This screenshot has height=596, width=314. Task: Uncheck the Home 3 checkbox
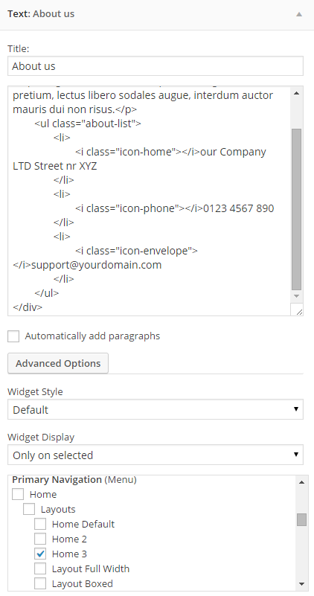click(40, 554)
